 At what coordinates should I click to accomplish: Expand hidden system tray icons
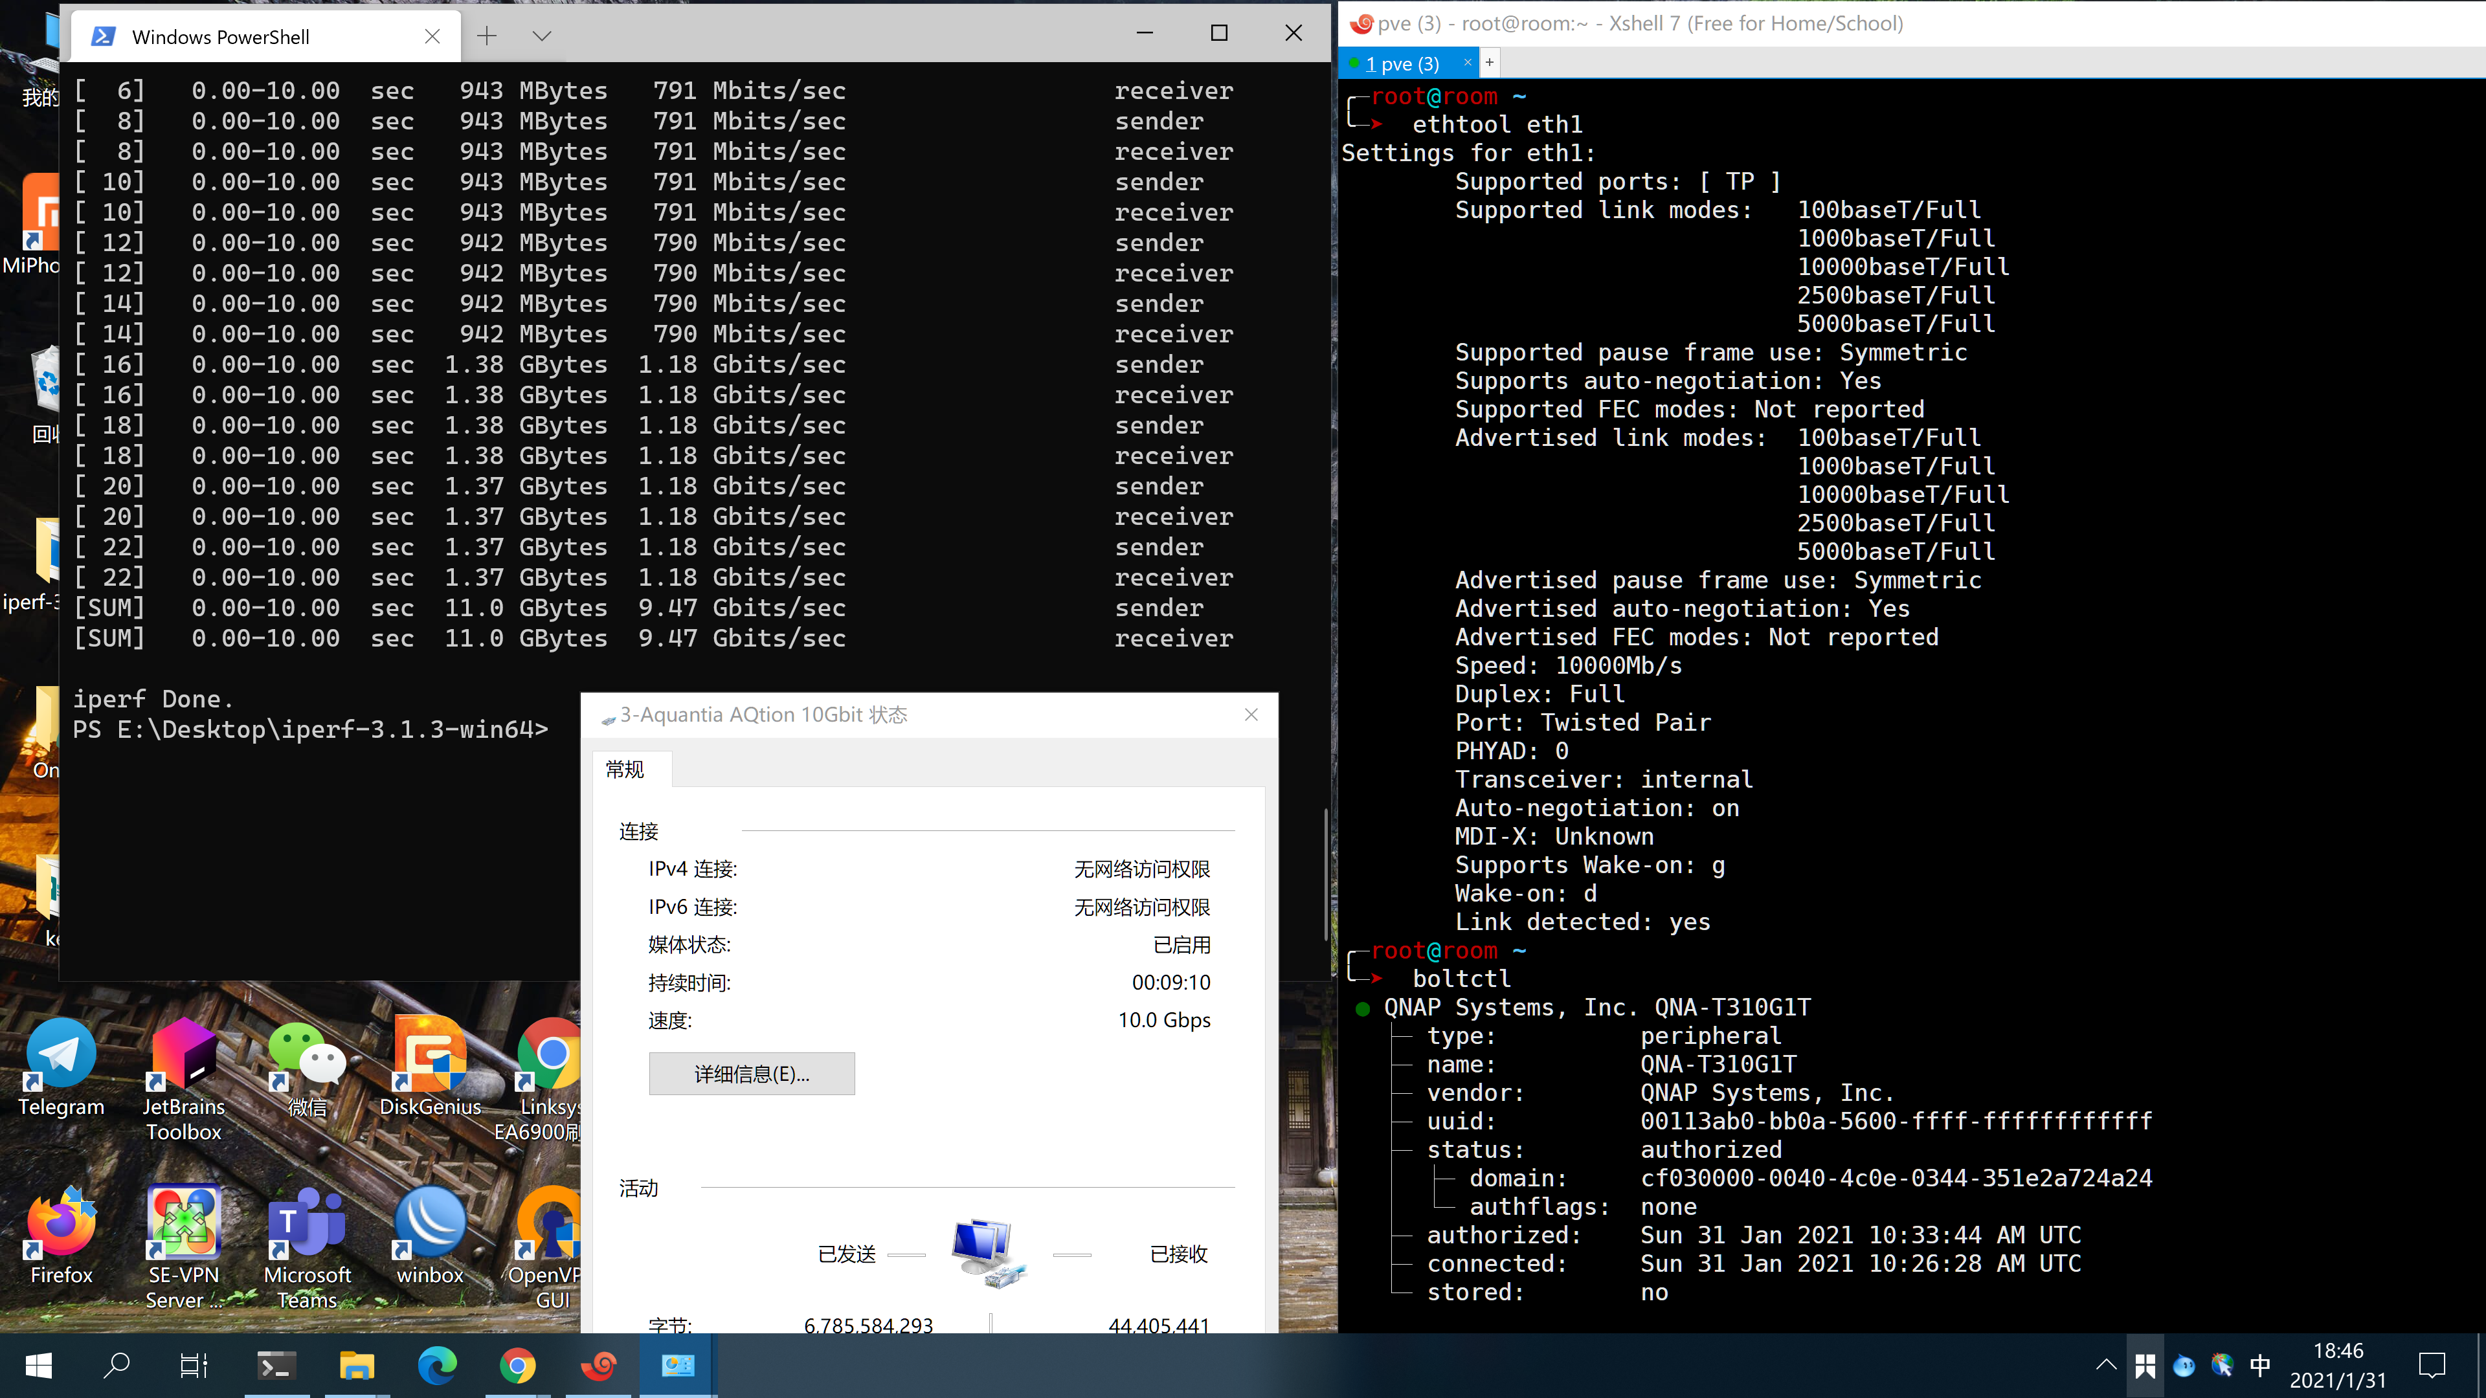point(2106,1365)
